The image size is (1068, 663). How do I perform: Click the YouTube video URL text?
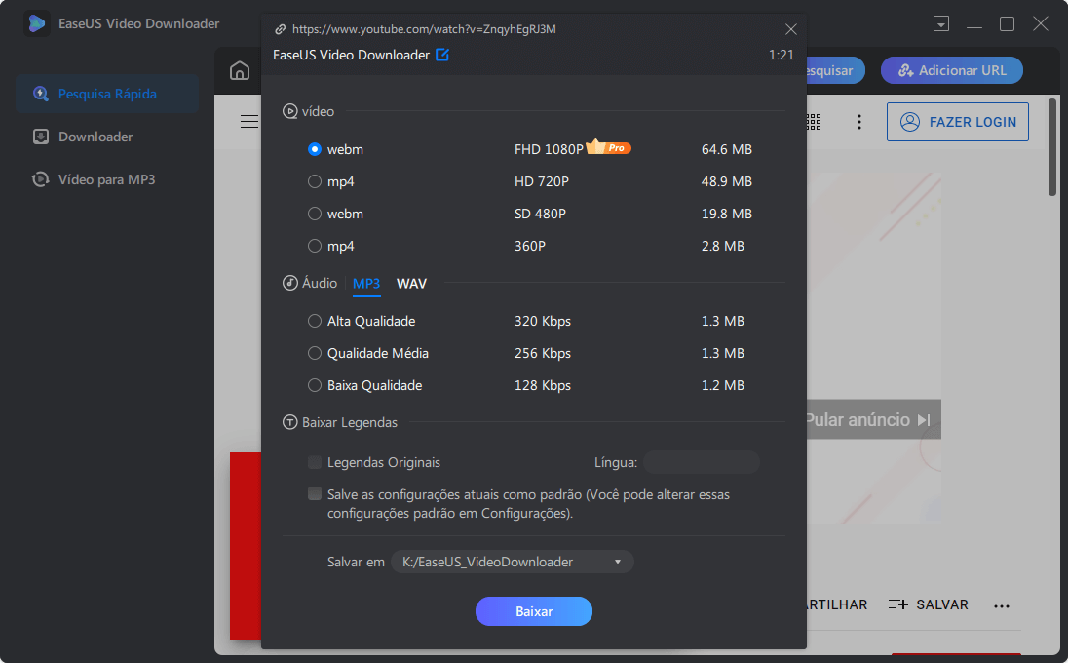(424, 29)
